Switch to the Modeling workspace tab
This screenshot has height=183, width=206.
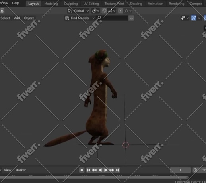51,4
